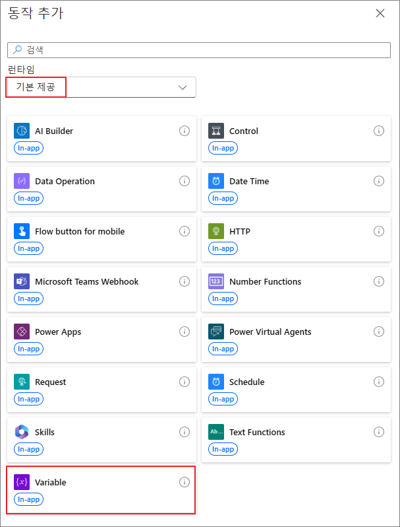Click the Text Functions icon
This screenshot has width=400, height=527.
point(216,432)
